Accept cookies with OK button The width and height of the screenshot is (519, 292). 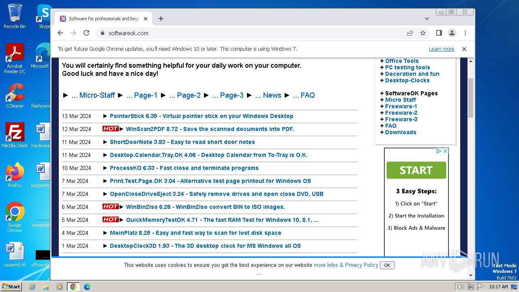387,265
